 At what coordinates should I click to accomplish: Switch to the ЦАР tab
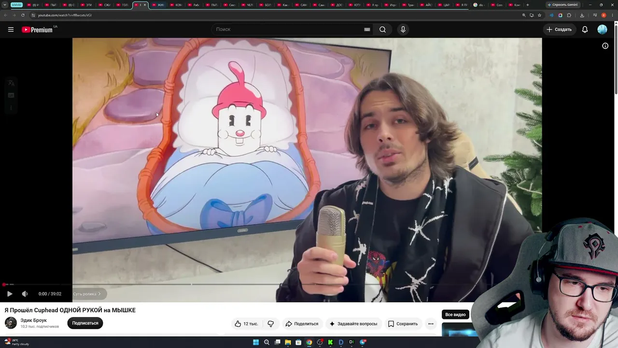coord(444,5)
